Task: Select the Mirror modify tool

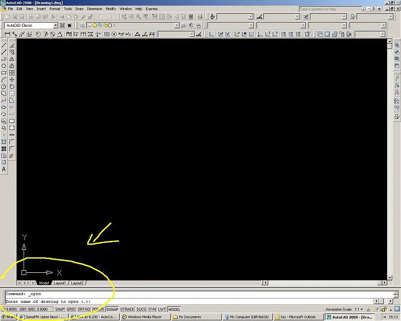Action: [12, 59]
